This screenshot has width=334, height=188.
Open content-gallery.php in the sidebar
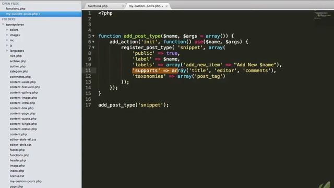click(23, 92)
